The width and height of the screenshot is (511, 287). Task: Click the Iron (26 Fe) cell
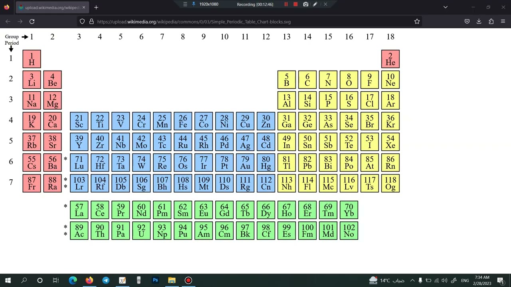tap(183, 121)
